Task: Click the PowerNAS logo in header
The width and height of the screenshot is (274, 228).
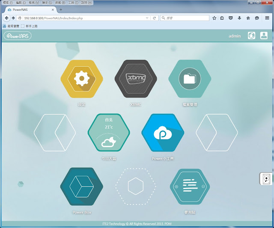Action: click(x=18, y=36)
